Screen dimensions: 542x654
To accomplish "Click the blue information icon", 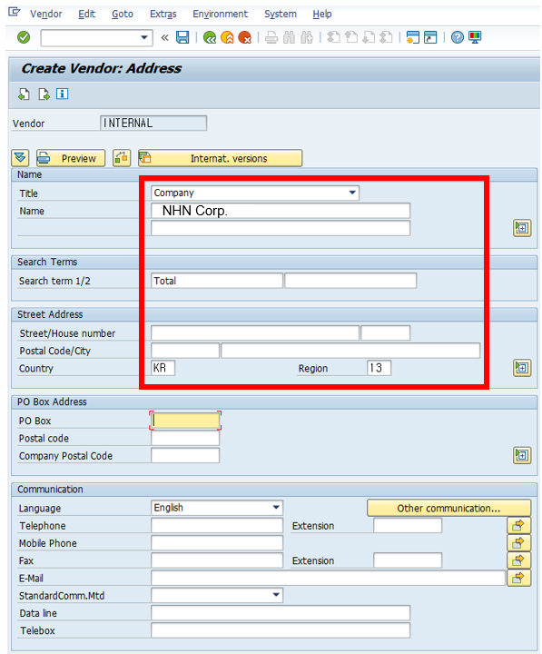I will (x=62, y=94).
